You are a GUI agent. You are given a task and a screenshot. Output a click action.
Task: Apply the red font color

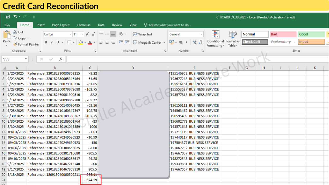(x=90, y=42)
